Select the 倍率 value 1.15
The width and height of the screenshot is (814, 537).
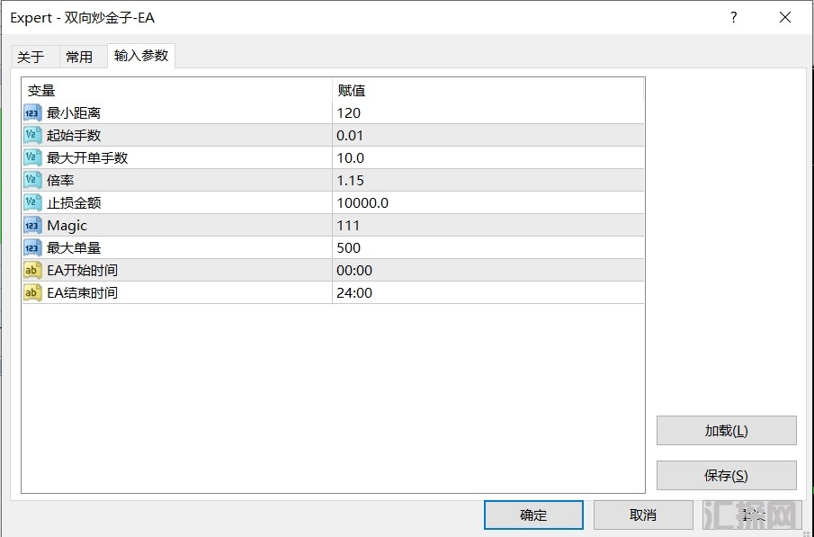(351, 180)
